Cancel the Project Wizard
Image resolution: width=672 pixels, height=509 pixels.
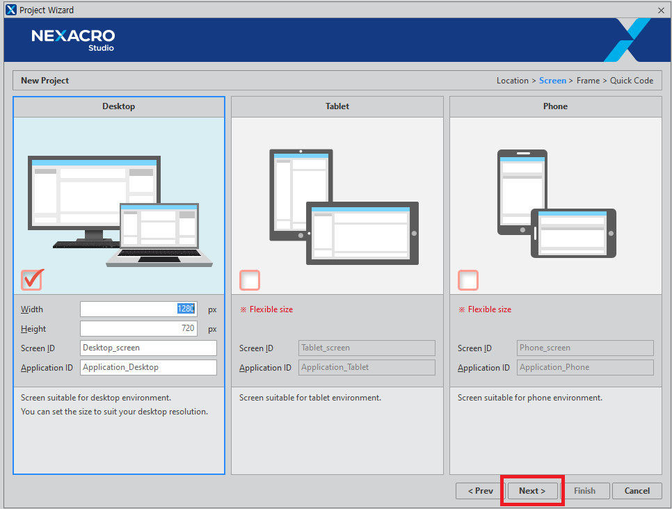coord(637,491)
